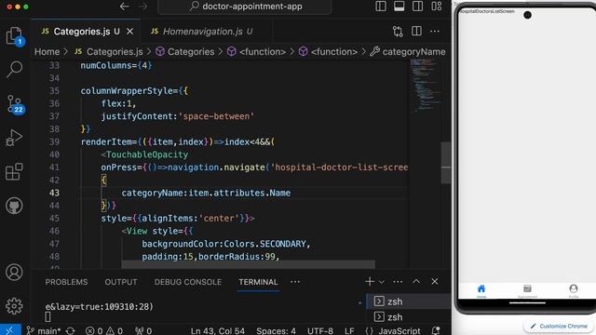This screenshot has height=335, width=596.
Task: Toggle the primary side bar layout icon
Action: click(x=381, y=7)
